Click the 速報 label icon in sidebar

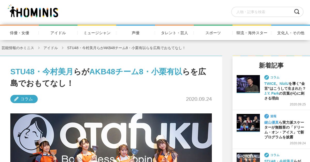pos(267,116)
